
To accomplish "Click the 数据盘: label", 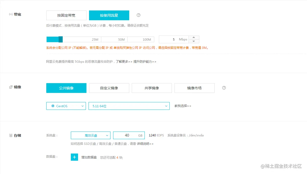I will point(52,157).
